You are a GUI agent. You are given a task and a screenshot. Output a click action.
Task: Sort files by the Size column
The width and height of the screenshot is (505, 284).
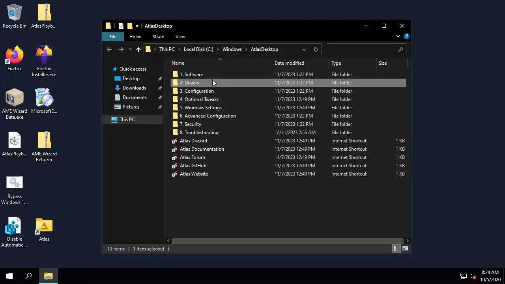click(x=392, y=63)
